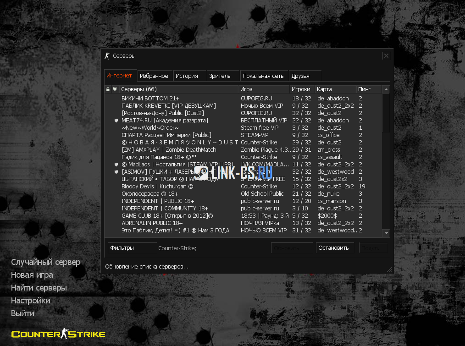This screenshot has width=465, height=346.
Task: Click Случайный сервер in main menu
Action: point(46,262)
